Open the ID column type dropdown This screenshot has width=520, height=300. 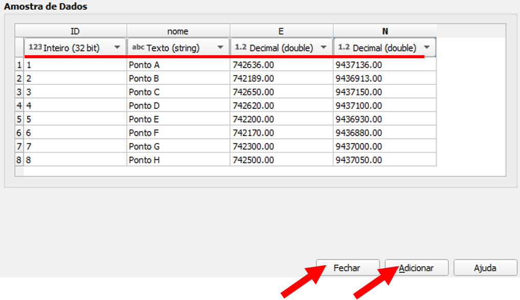tap(75, 48)
